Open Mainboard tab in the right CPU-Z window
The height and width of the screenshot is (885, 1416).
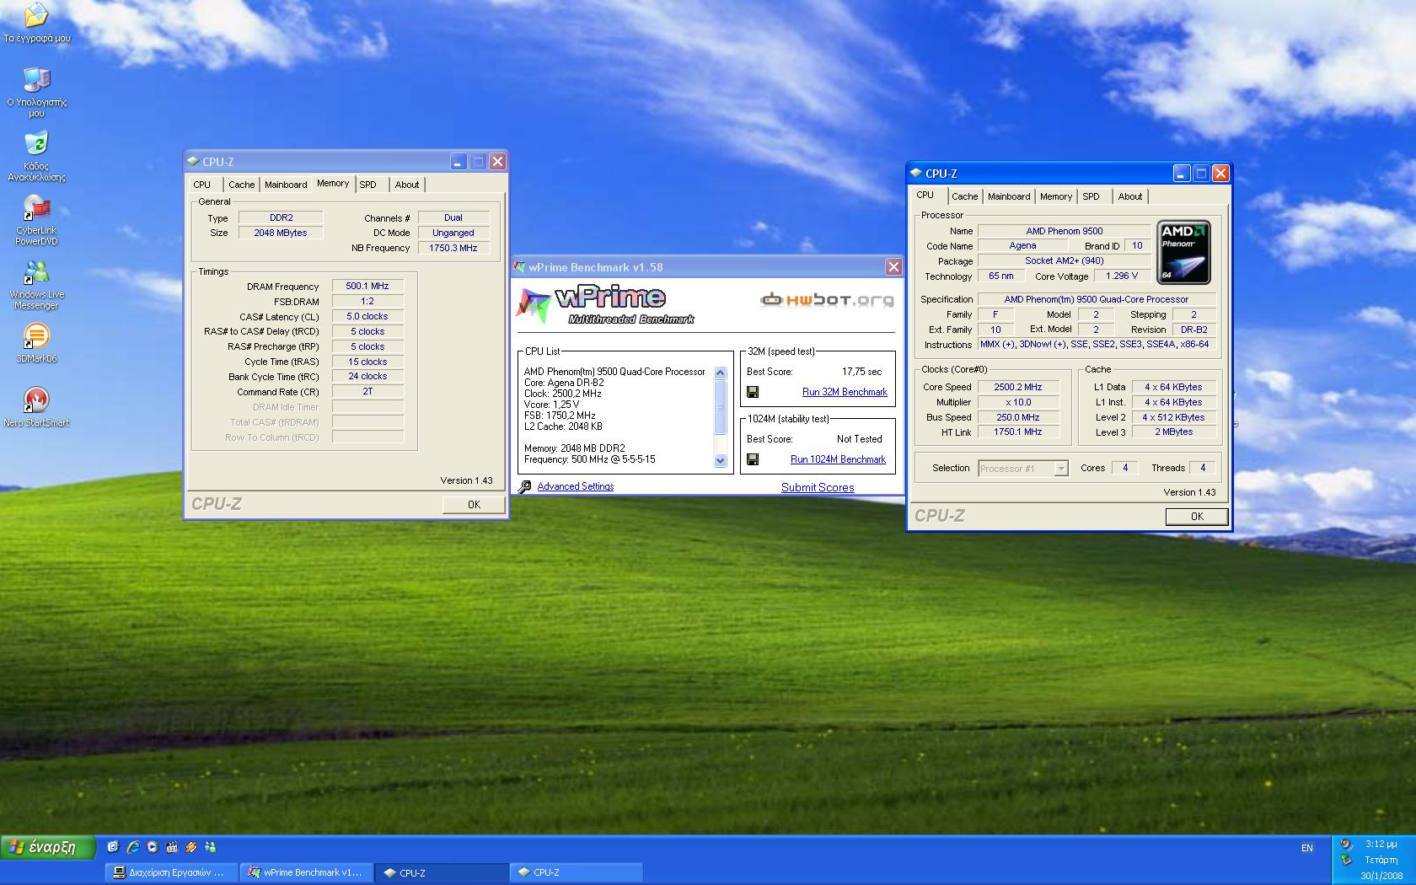pos(1009,196)
